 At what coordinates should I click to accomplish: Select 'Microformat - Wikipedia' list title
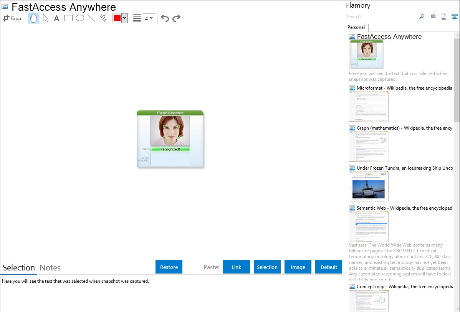[404, 88]
